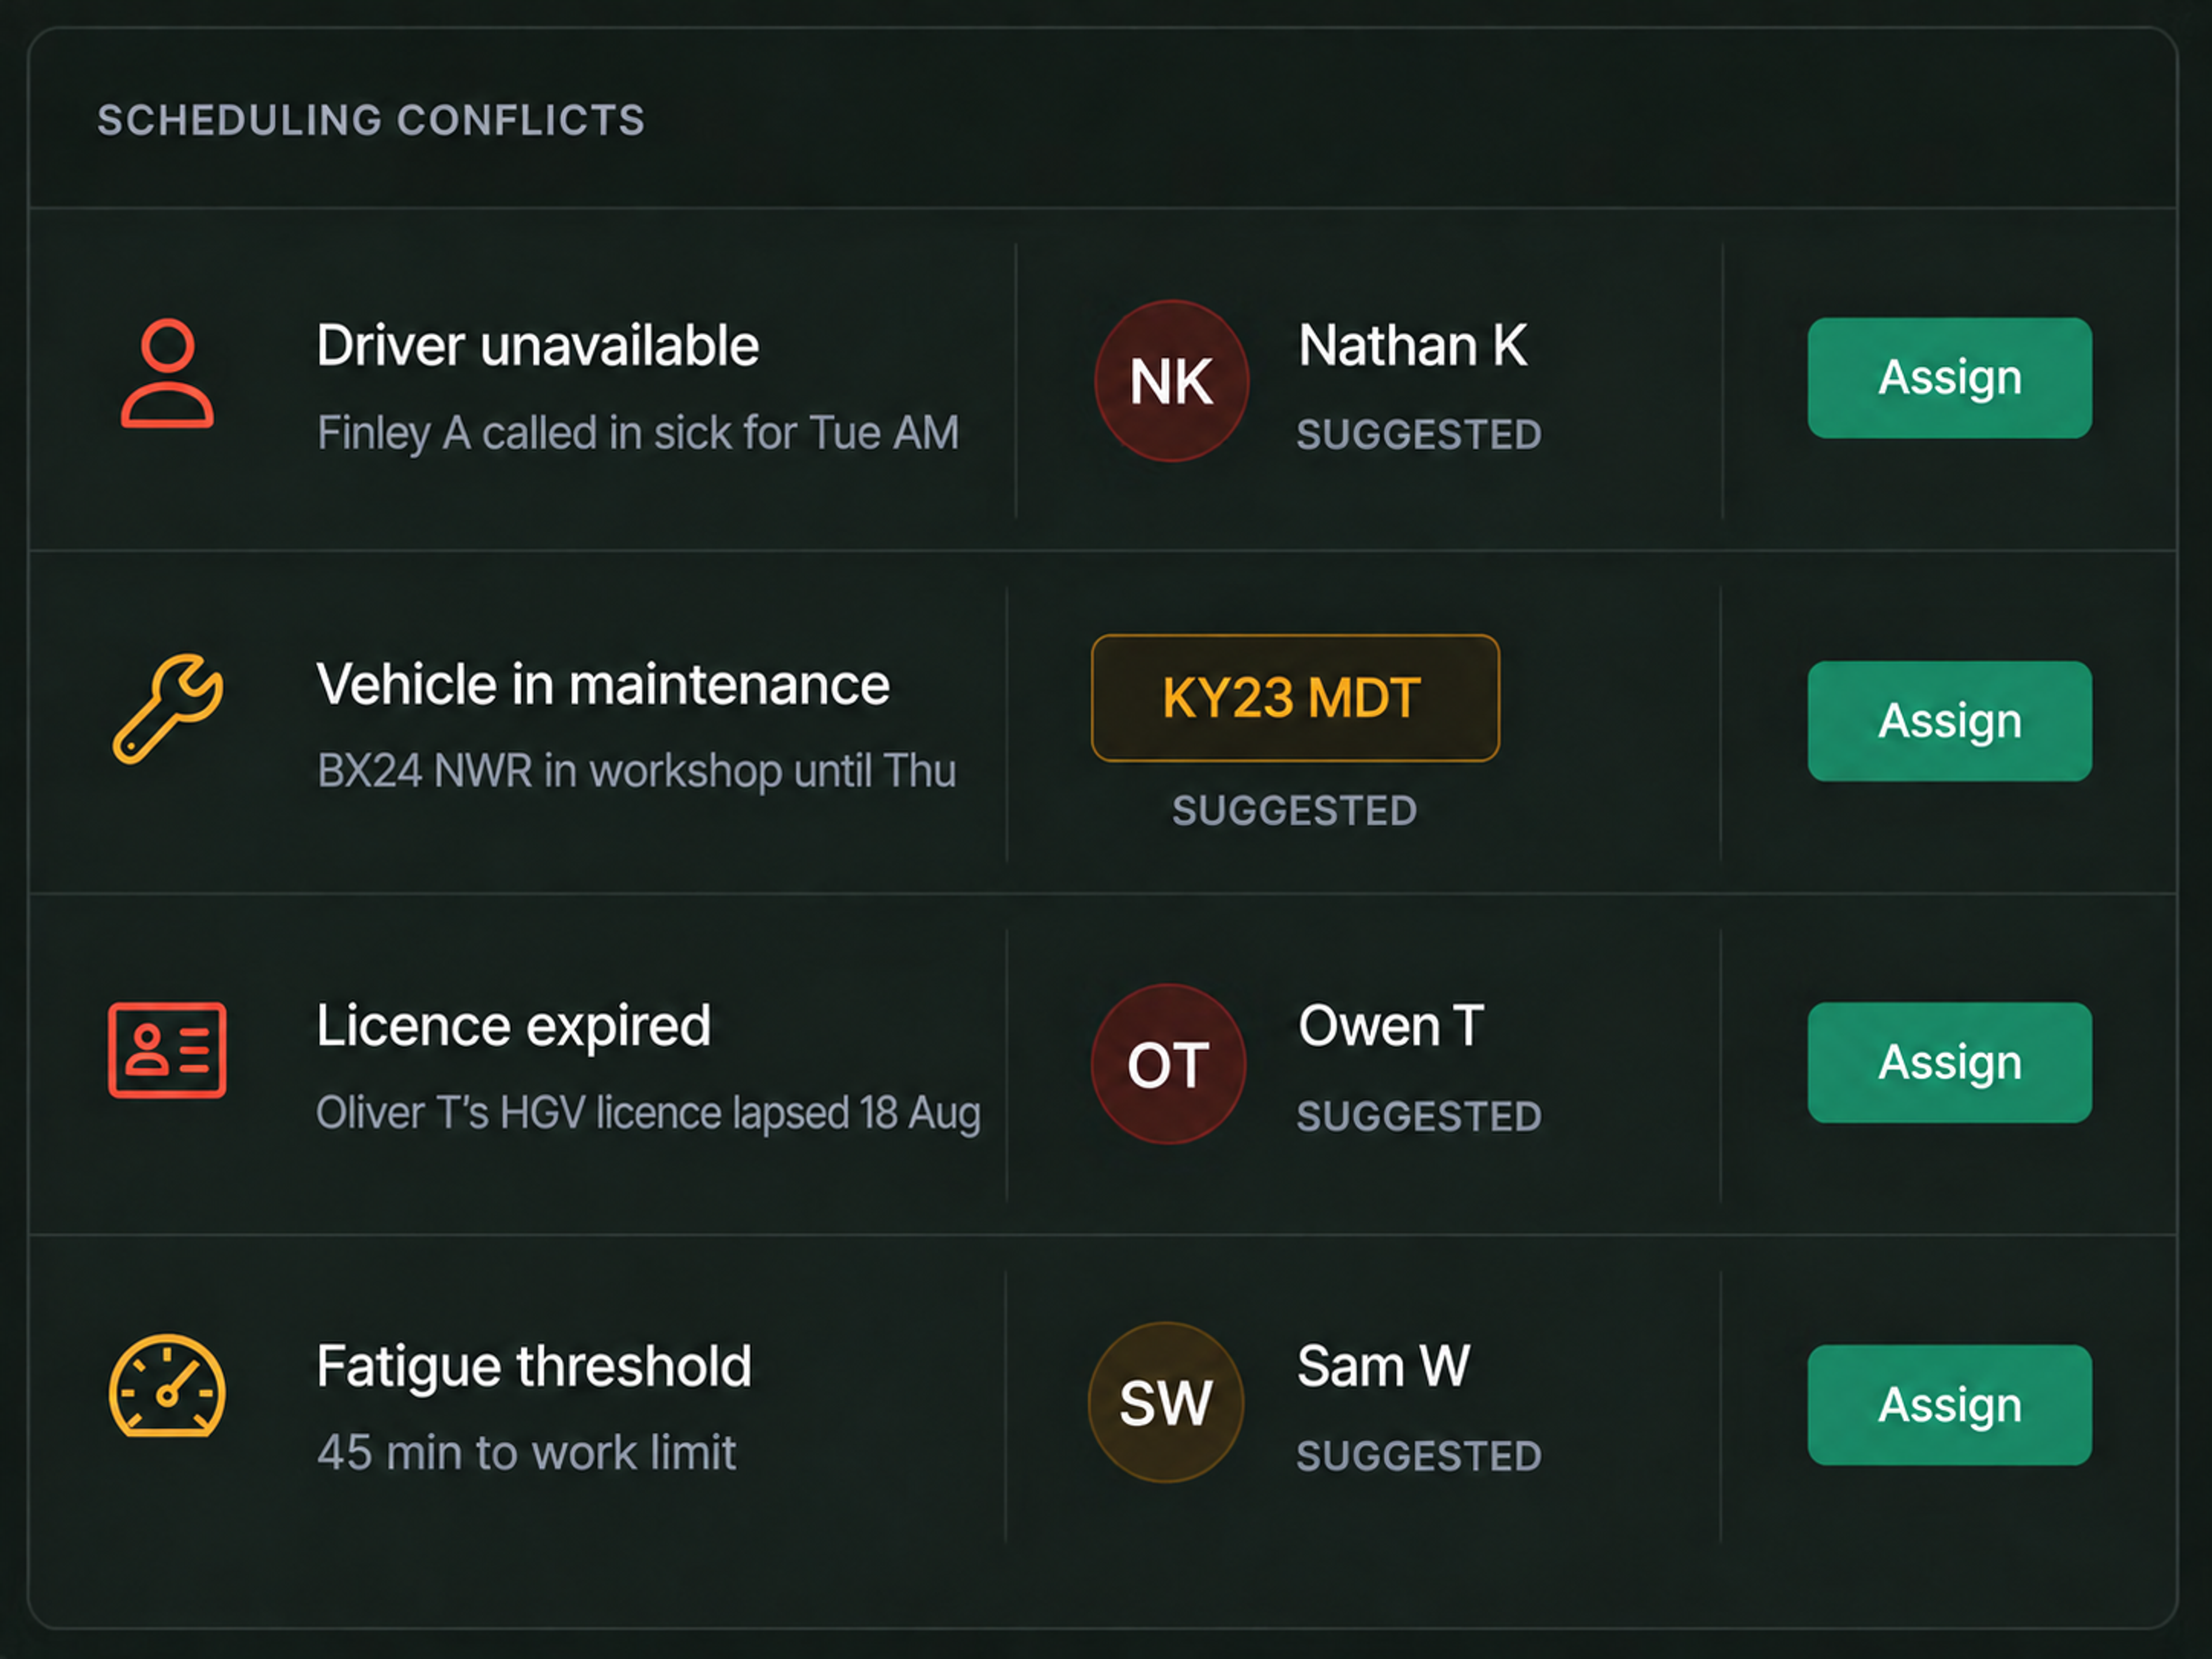Click '45 min to work limit' text

click(x=527, y=1453)
